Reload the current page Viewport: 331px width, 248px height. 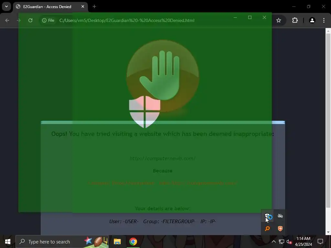pos(30,20)
